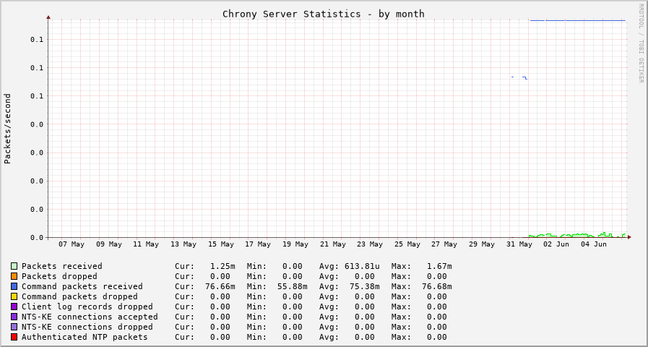The height and width of the screenshot is (347, 648).
Task: Click the long blue Command packets line
Action: coord(578,20)
